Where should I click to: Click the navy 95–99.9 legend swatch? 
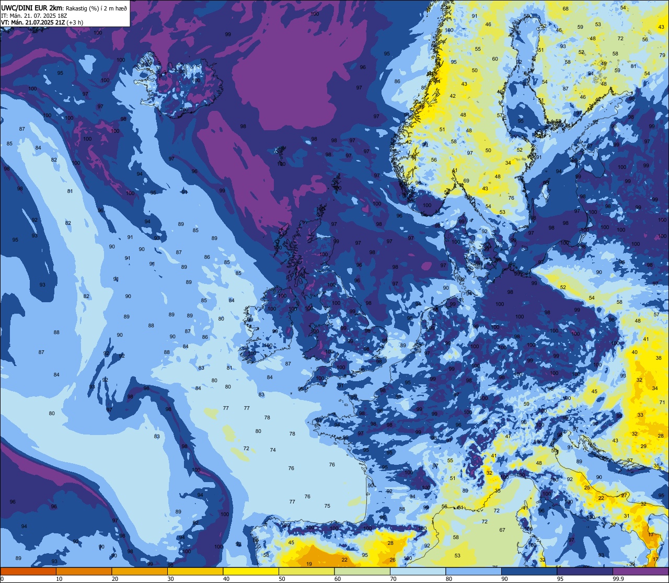tap(585, 571)
